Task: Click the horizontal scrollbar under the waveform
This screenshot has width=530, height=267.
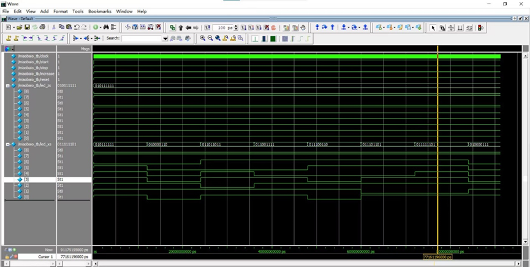Action: point(306,263)
